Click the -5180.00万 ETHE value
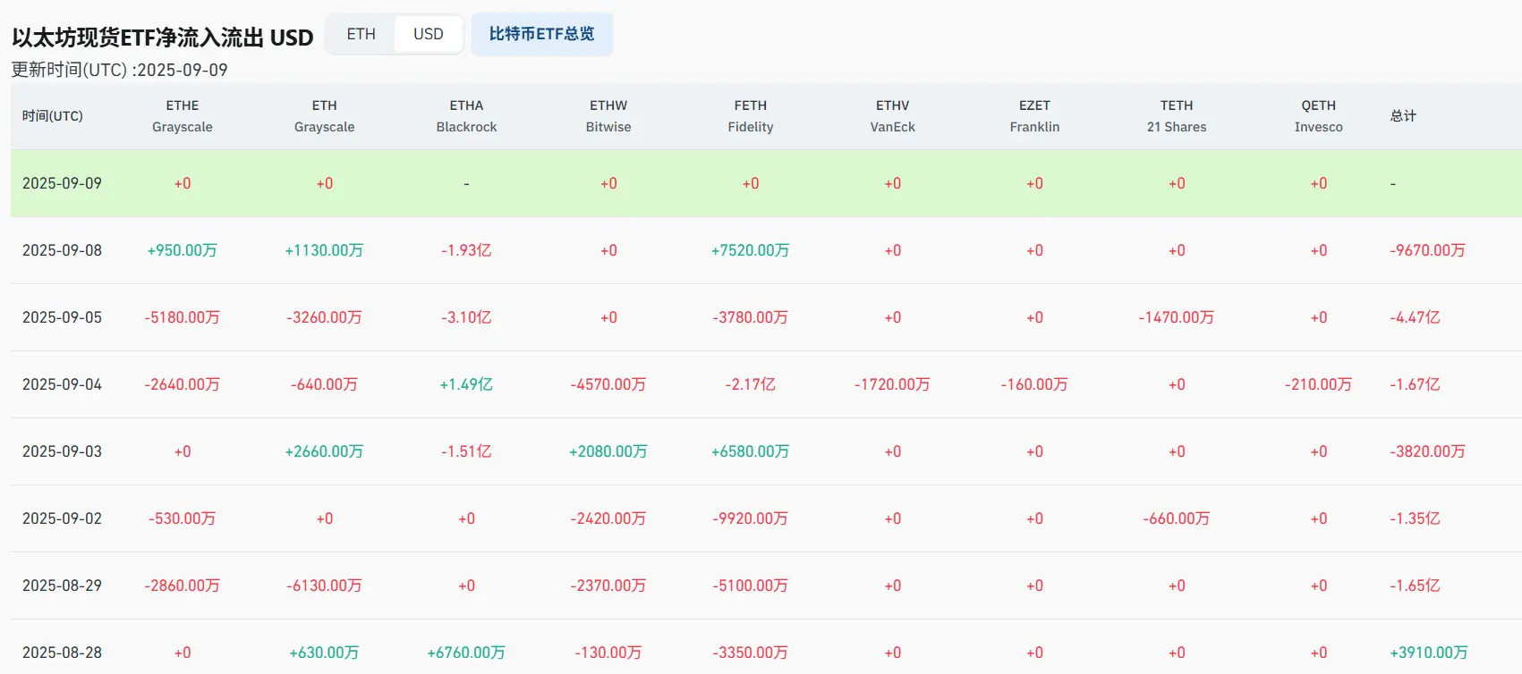 point(183,317)
